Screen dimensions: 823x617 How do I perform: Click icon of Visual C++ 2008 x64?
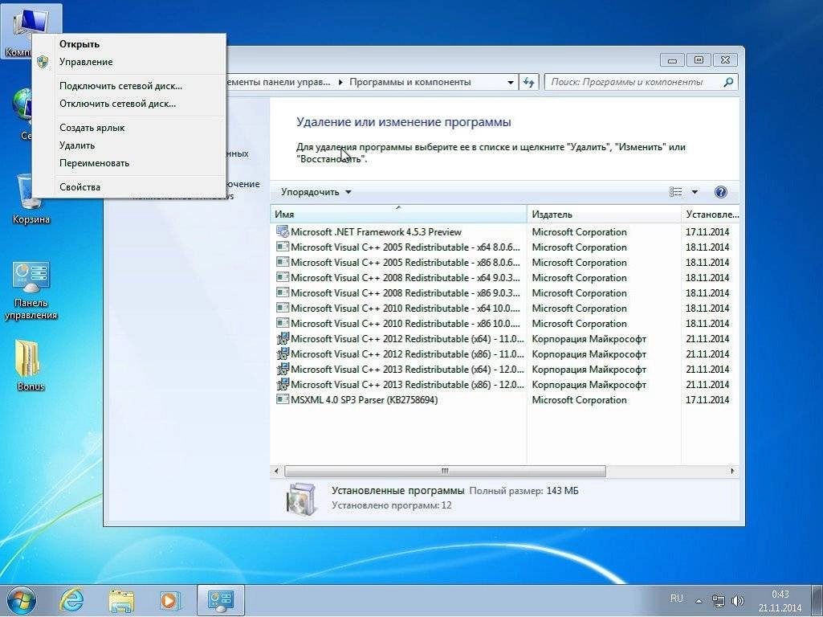pos(283,277)
